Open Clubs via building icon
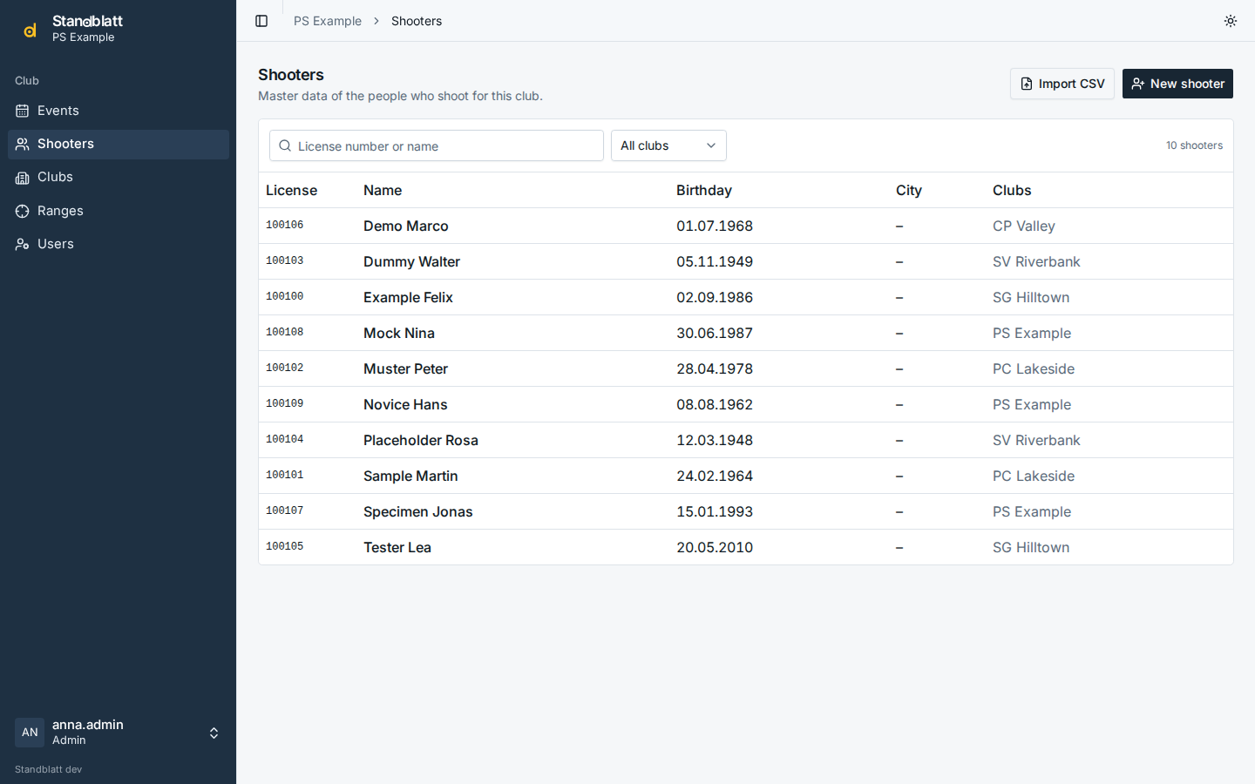Screen dimensions: 1255x784 pos(22,178)
